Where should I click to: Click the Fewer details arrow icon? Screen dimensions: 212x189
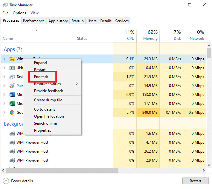6,181
